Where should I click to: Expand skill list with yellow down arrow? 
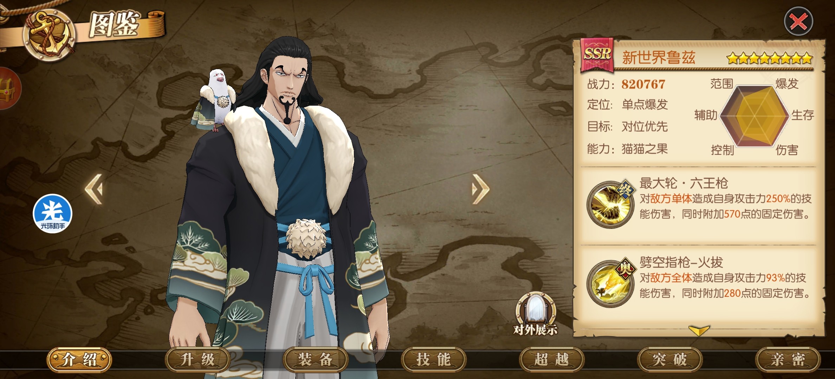click(699, 331)
